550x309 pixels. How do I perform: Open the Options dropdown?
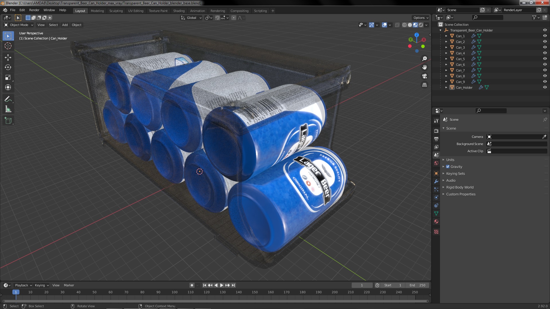pos(421,18)
